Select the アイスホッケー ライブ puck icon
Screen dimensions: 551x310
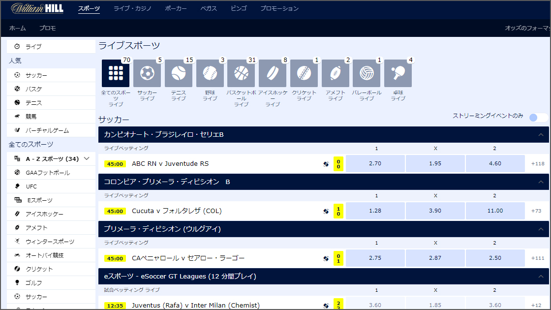click(273, 73)
